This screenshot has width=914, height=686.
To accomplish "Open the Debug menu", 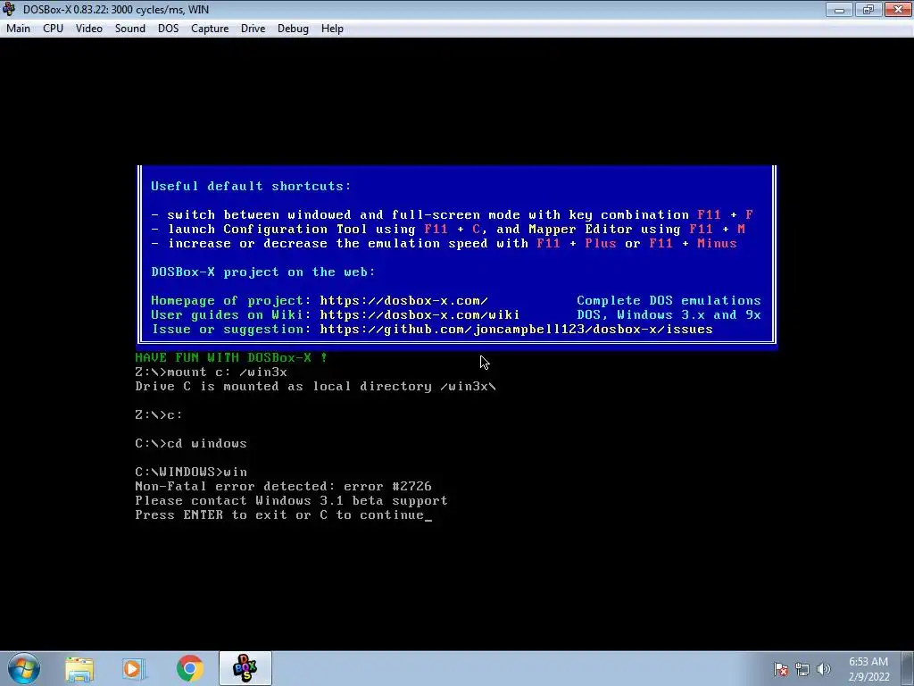I will pyautogui.click(x=293, y=29).
